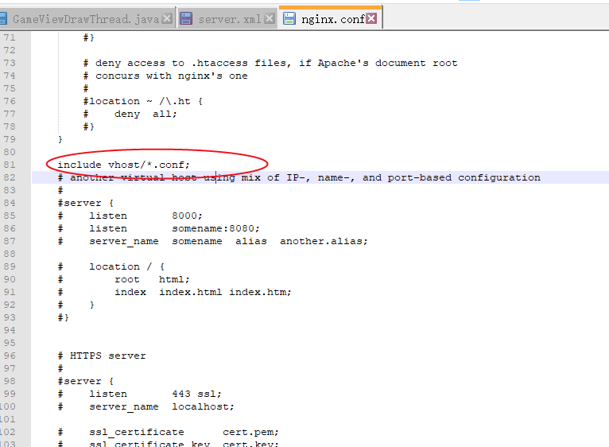
Task: Click '# deny access to .htaccess files' line
Action: tap(270, 63)
